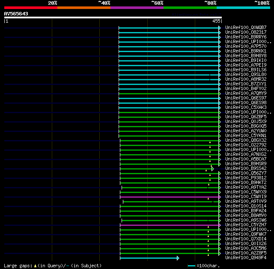Select the UniRef100_C5YKN1 label
The width and height of the screenshot is (274, 269).
click(246, 135)
